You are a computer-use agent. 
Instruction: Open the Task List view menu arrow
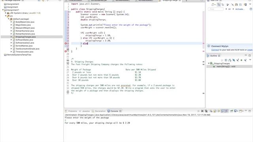(250, 4)
